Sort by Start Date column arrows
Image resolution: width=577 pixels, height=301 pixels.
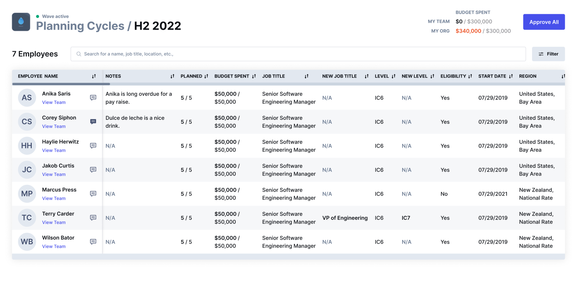pos(511,76)
